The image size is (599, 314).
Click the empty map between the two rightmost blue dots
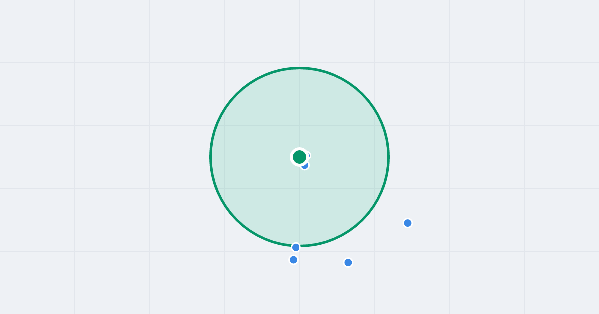pyautogui.click(x=378, y=243)
